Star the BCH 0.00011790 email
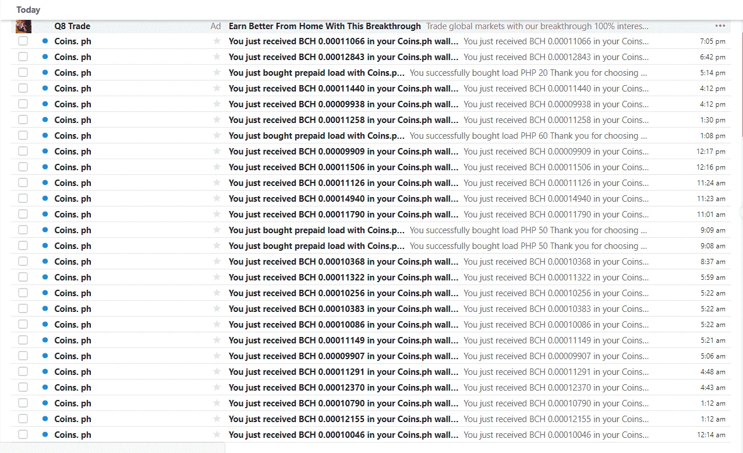Viewport: 743px width, 453px height. point(217,215)
